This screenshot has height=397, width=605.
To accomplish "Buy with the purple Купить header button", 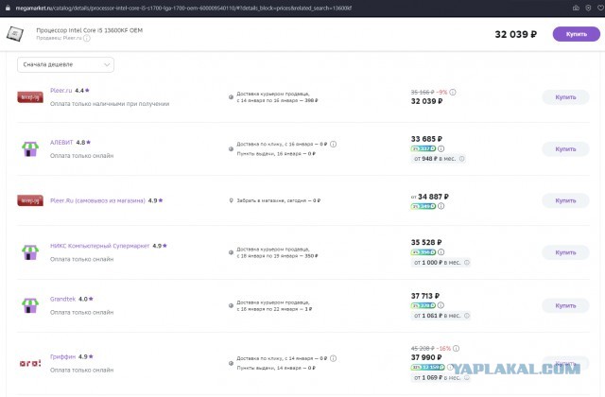I will point(577,34).
